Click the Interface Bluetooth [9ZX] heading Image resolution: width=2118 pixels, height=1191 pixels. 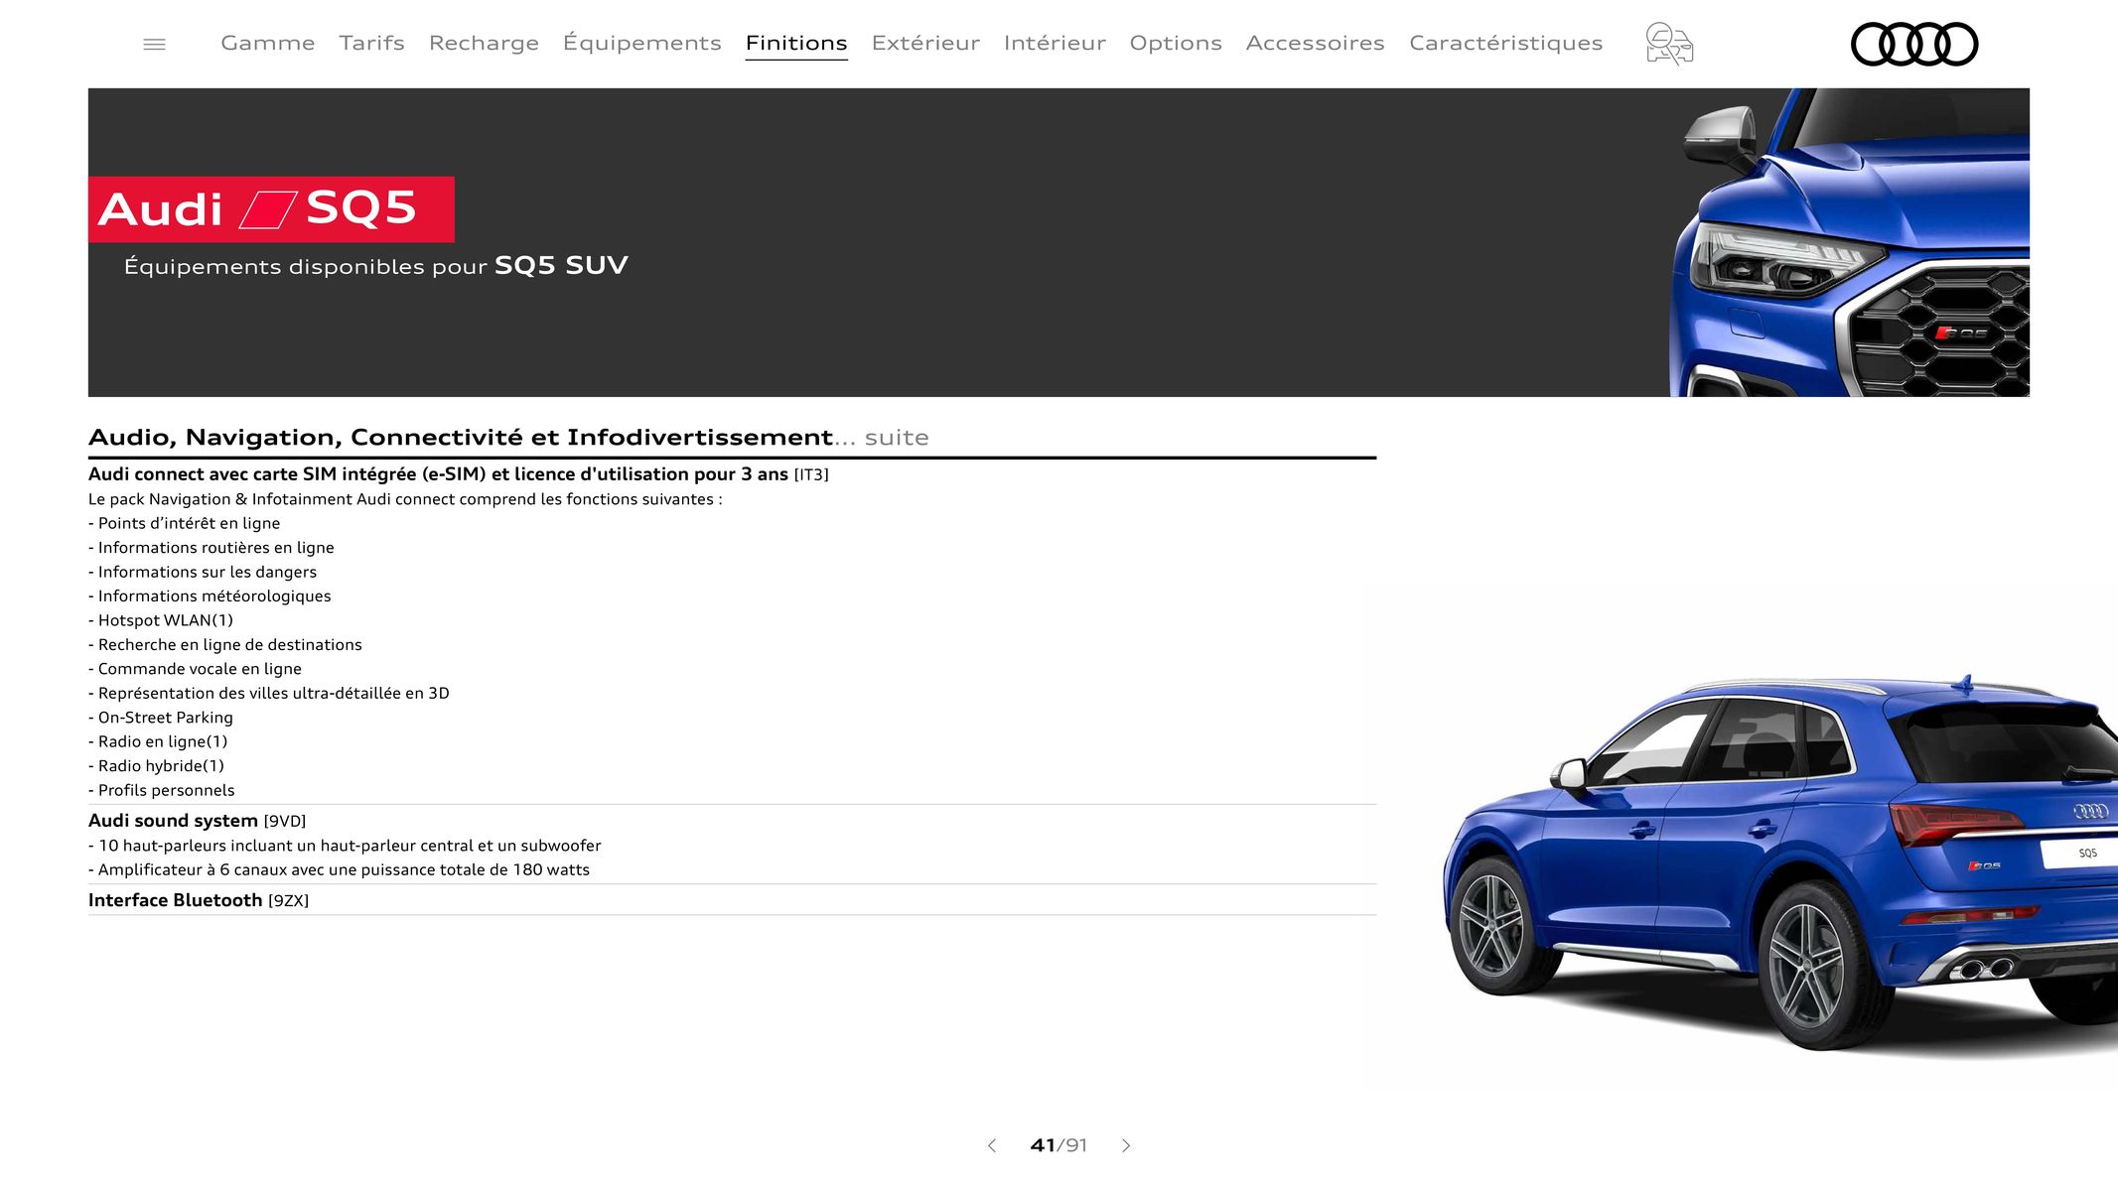[x=199, y=900]
